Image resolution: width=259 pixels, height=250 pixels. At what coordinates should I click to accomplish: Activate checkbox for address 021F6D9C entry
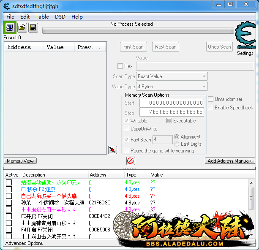point(9,203)
